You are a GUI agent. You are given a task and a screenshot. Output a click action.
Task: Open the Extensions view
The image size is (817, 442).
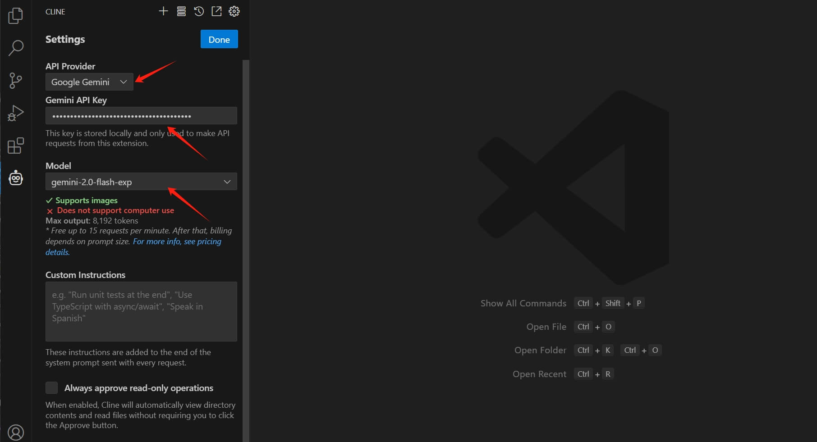16,146
